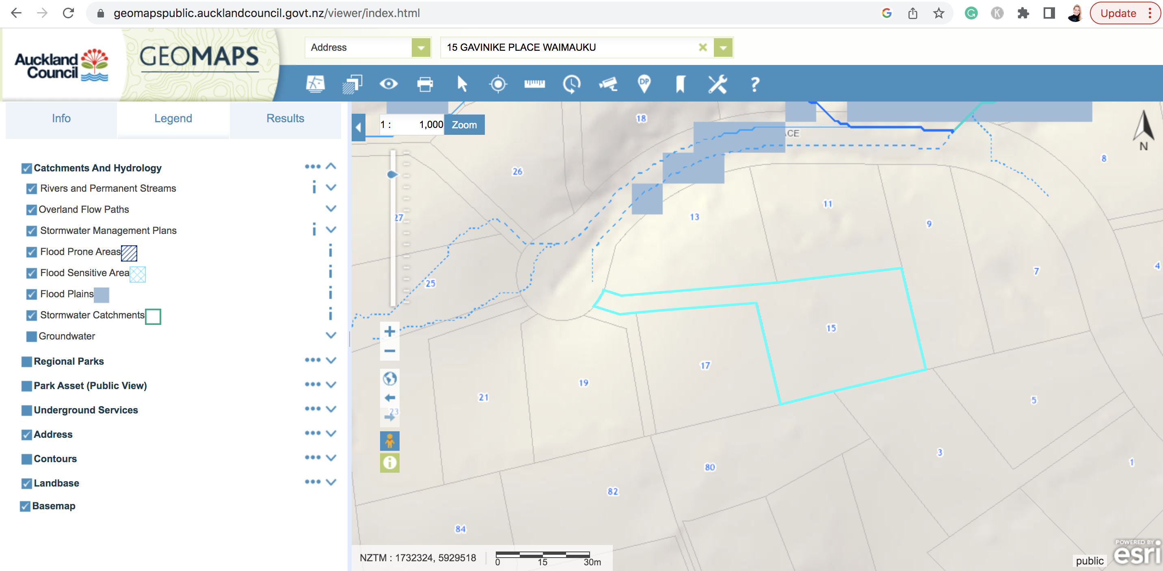
Task: Open Contours options three dots
Action: [x=312, y=457]
